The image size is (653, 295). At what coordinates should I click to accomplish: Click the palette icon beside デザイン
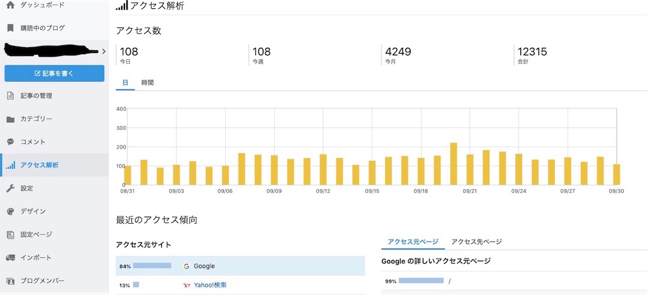coord(10,212)
